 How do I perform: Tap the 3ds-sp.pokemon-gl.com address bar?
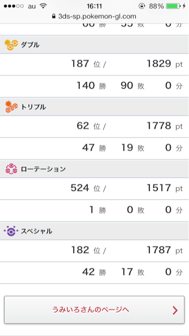(x=94, y=16)
